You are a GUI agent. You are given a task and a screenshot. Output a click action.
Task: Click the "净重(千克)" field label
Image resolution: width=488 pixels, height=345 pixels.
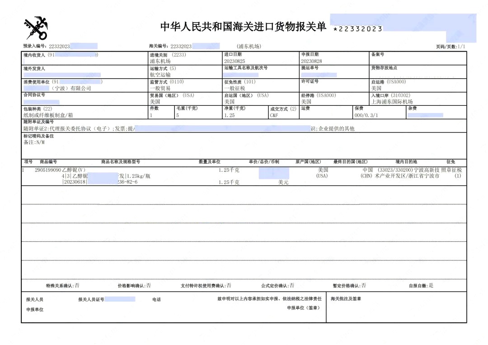point(235,109)
